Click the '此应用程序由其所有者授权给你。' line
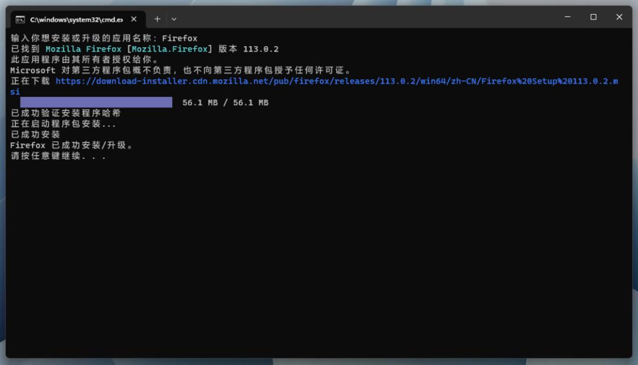The height and width of the screenshot is (365, 638). tap(84, 60)
